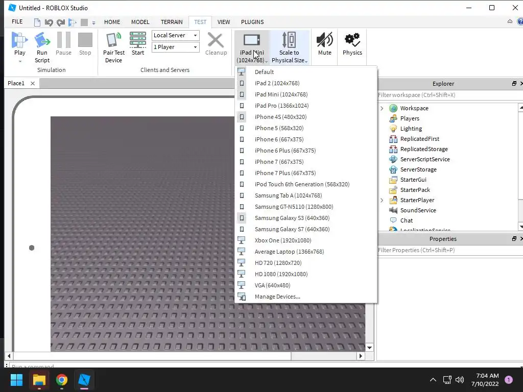Click the Pause simulation button

click(63, 44)
